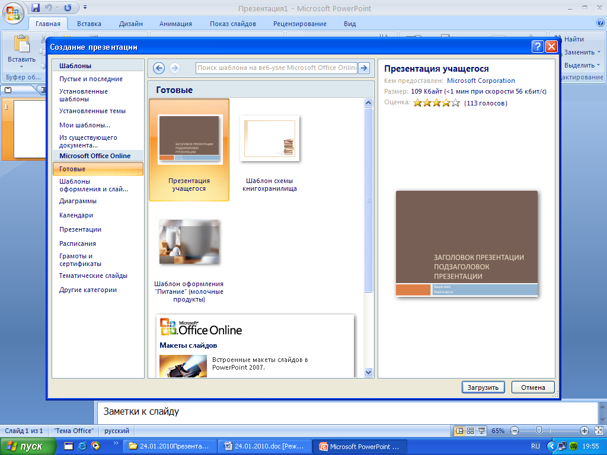Screen dimensions: 607x455
Task: Select the Питание молочные продукты template
Action: (189, 261)
